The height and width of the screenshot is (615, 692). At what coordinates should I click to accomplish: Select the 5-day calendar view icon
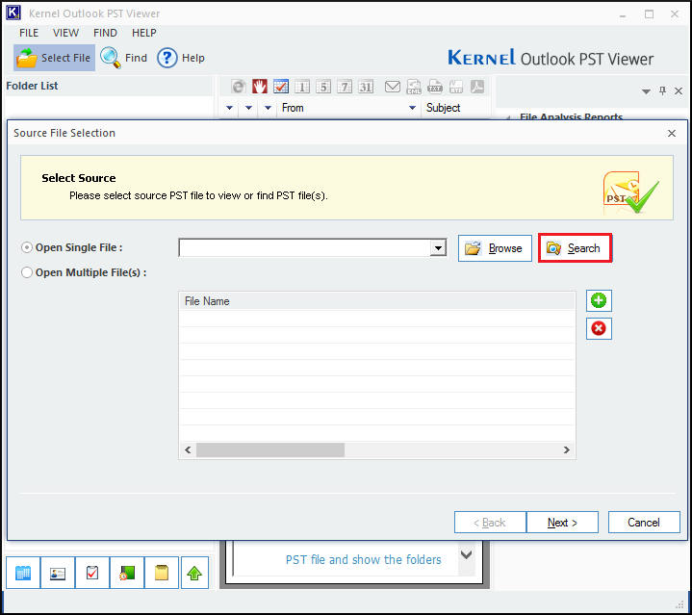point(323,87)
